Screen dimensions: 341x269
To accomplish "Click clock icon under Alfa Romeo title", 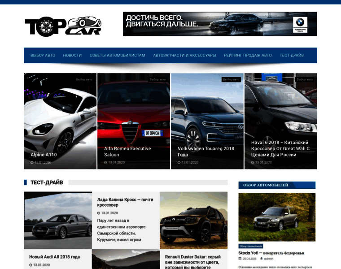I will 105,163.
